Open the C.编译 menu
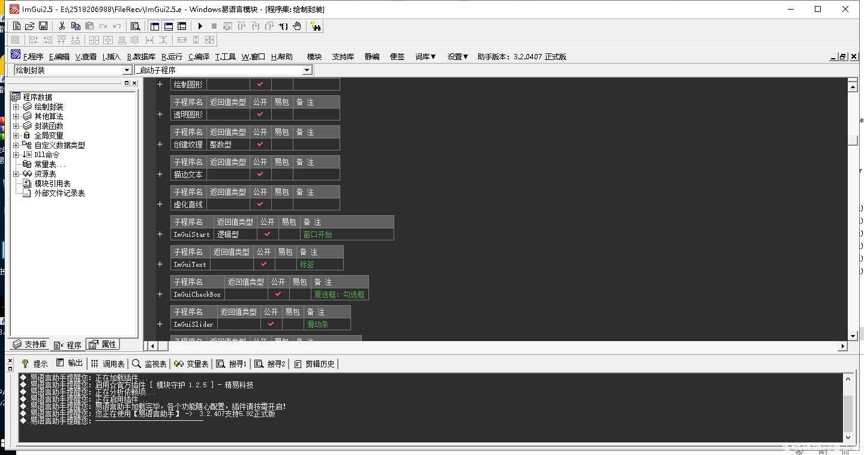864x455 pixels. pos(199,57)
